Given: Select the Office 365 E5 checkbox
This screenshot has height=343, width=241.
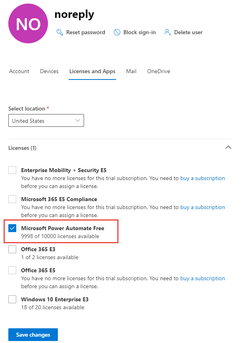Looking at the screenshot, I should (x=12, y=270).
